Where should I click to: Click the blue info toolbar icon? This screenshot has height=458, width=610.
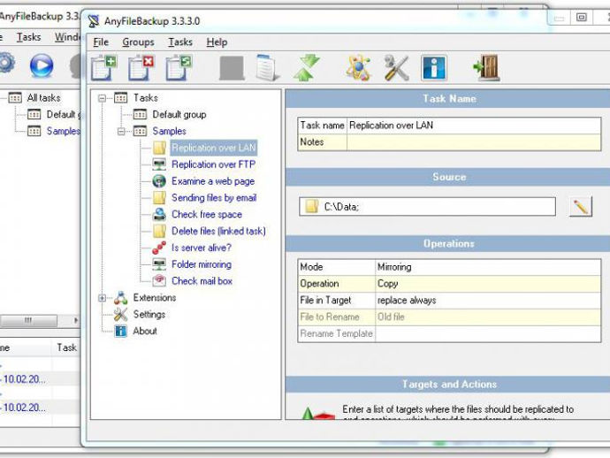tap(434, 68)
